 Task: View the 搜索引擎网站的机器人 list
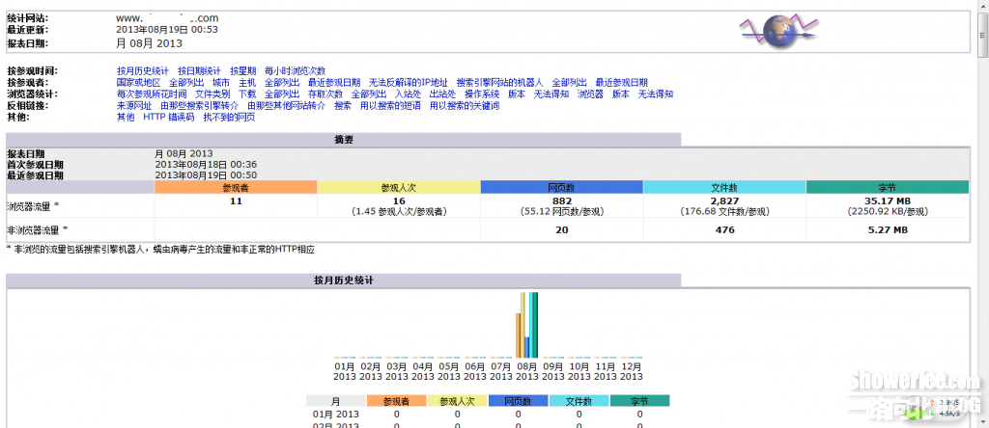click(x=499, y=83)
